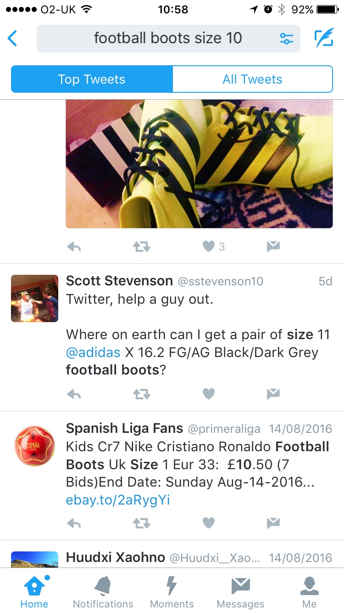Viewport: 344px width, 613px height.
Task: Open the @adidas mention link
Action: (93, 352)
